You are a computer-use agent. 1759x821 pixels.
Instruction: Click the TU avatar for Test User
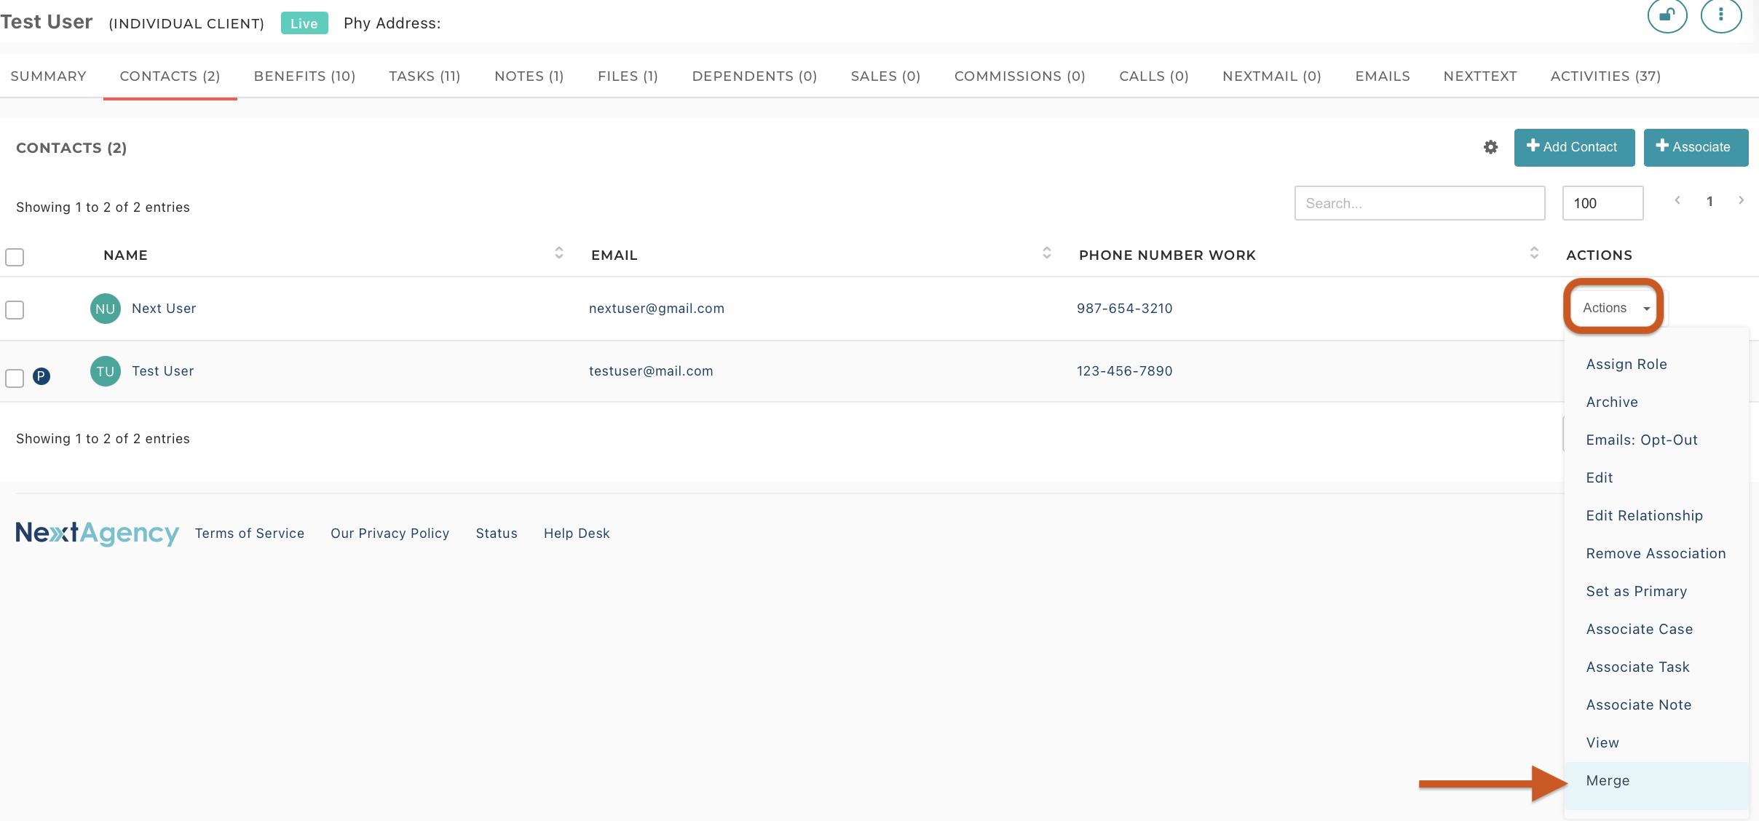click(105, 371)
